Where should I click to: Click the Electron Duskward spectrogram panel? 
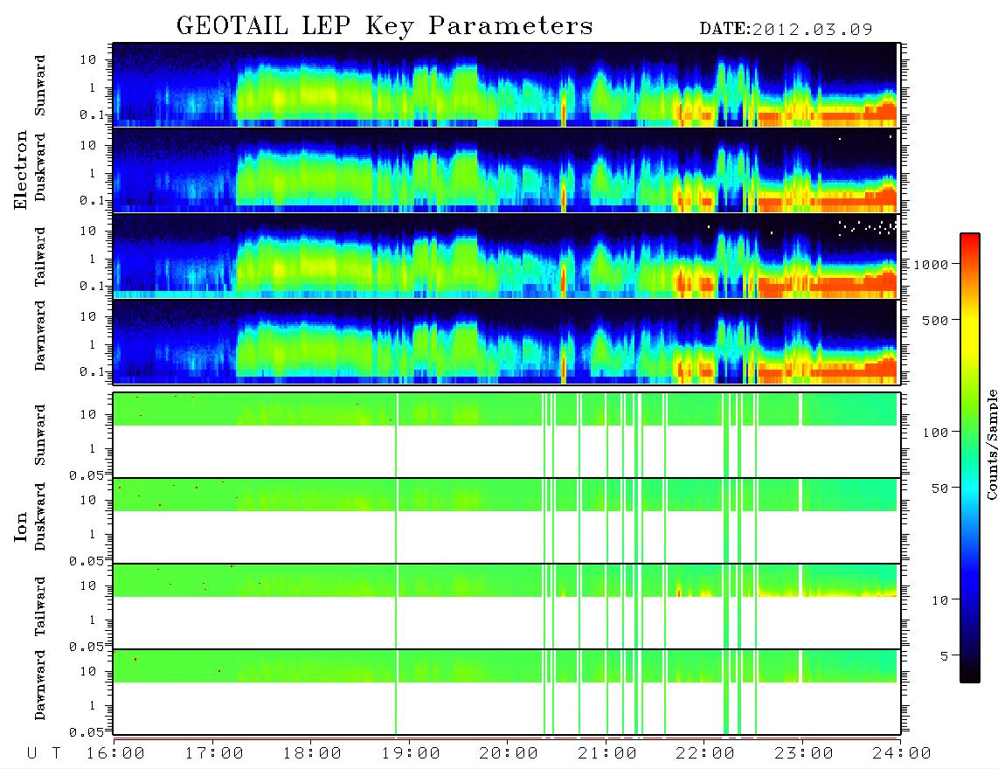505,170
